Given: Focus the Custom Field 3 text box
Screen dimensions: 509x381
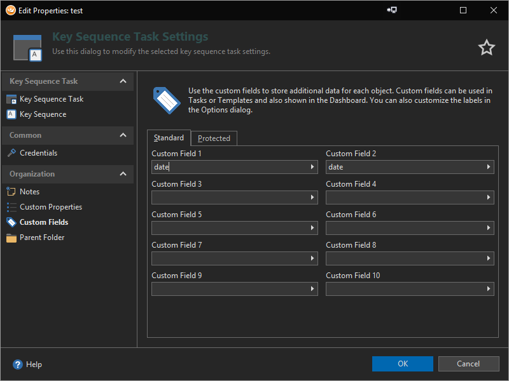Looking at the screenshot, I should 230,197.
